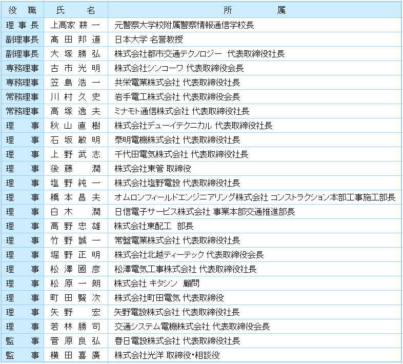The width and height of the screenshot is (403, 364).
Task: Select 千代田電気株式会社 affiliation cell
Action: [255, 154]
